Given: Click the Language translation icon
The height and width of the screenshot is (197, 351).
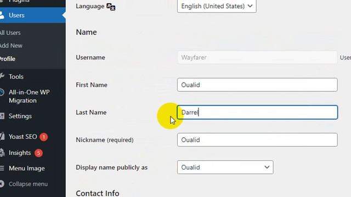Looking at the screenshot, I should tap(111, 7).
